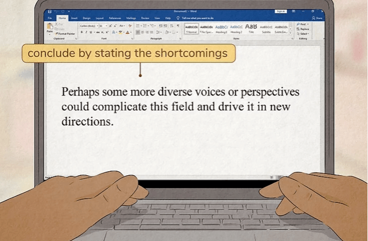This screenshot has height=241, width=368.
Task: Show paragraph marks with pilcrow icon
Action: coord(178,26)
